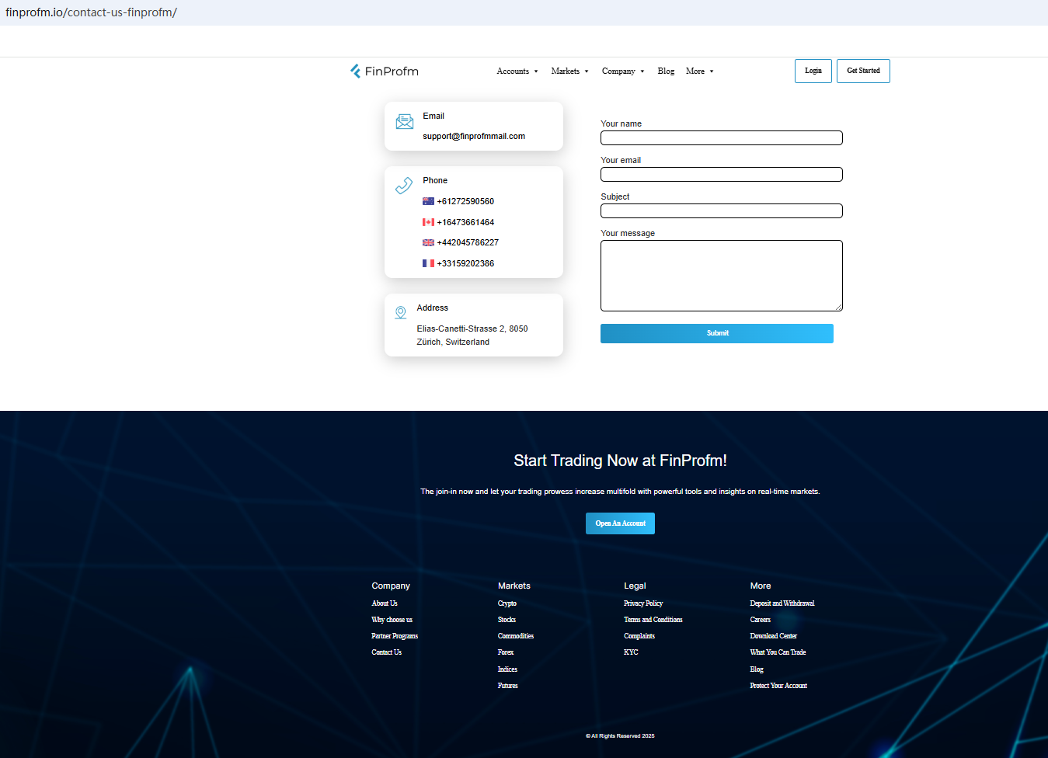Screen dimensions: 1048x758
Task: Open the More dropdown in navbar
Action: tap(699, 71)
